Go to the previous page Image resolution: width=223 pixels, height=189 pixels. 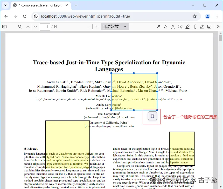[28, 27]
